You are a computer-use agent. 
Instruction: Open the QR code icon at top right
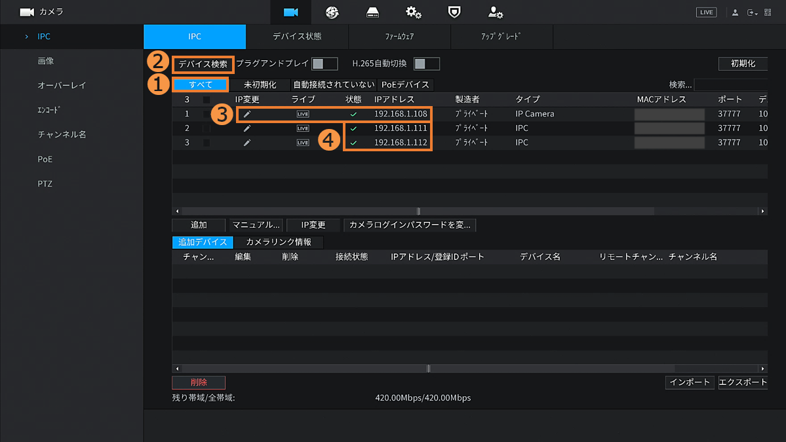coord(768,12)
